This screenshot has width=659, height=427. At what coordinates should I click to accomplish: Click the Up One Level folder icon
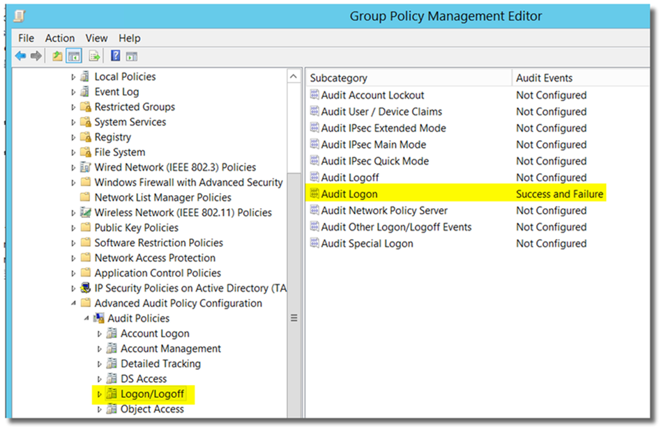pyautogui.click(x=57, y=56)
